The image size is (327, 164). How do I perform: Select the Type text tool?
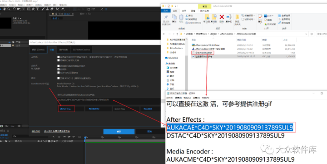click(x=38, y=9)
